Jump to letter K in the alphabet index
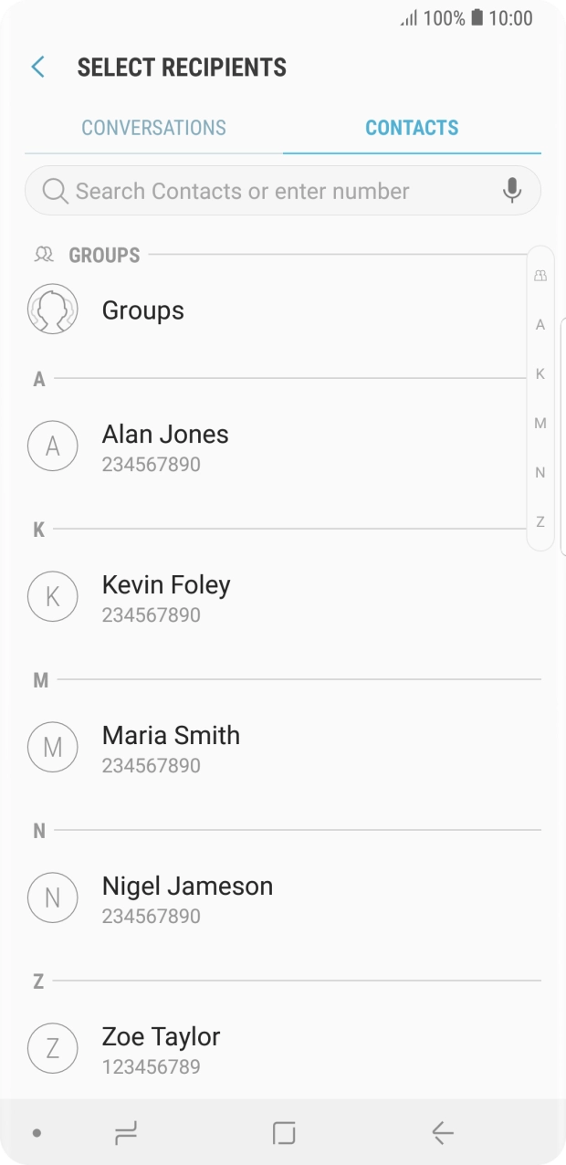This screenshot has height=1165, width=566. [x=540, y=373]
